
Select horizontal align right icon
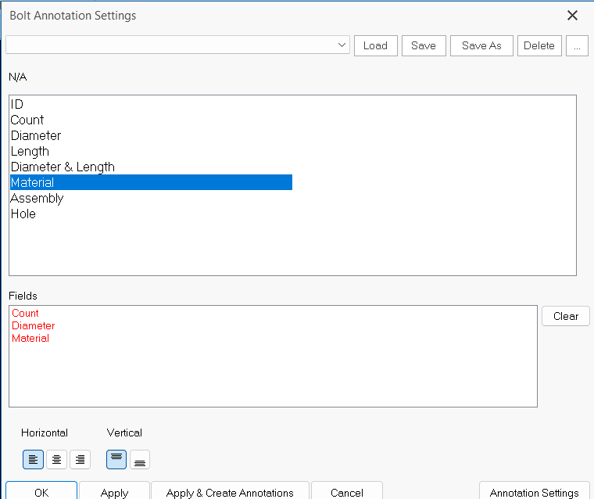[80, 460]
